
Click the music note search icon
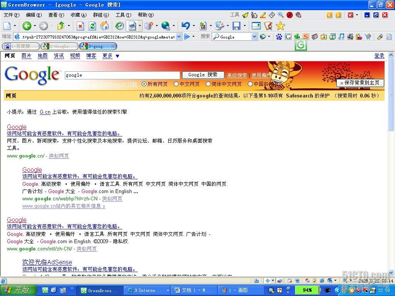point(341,37)
